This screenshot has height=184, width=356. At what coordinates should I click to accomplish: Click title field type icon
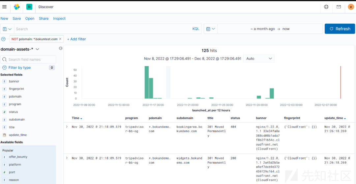point(4,127)
